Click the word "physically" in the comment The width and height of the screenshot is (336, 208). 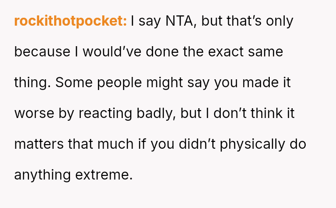pos(251,144)
